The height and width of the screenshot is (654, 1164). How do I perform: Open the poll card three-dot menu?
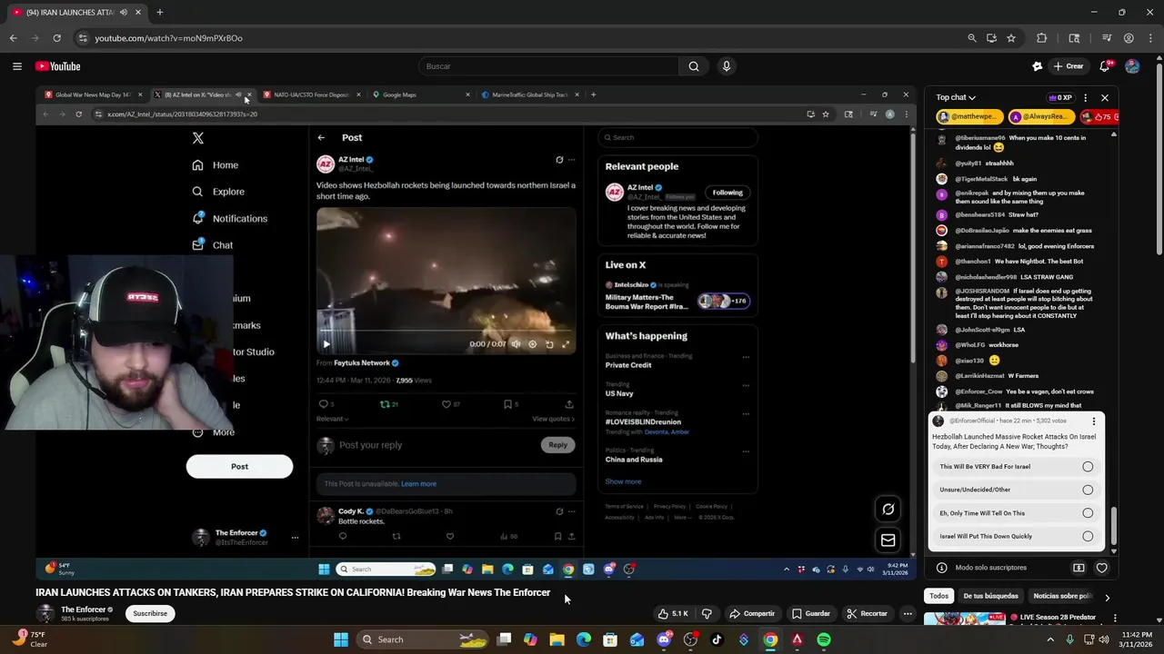click(x=1094, y=421)
